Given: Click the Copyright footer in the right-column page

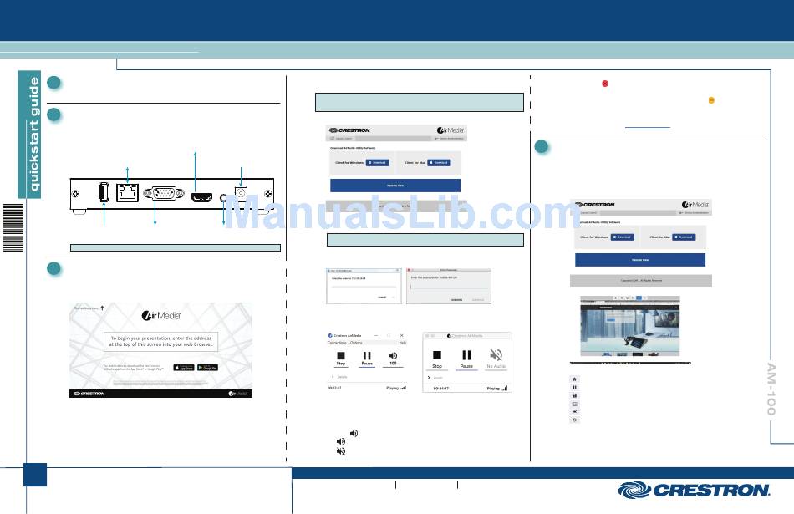Looking at the screenshot, I should pyautogui.click(x=641, y=281).
